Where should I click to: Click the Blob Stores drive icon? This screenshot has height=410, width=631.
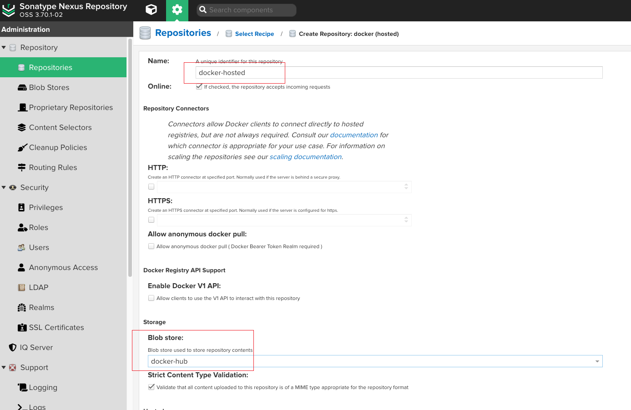[x=22, y=87]
